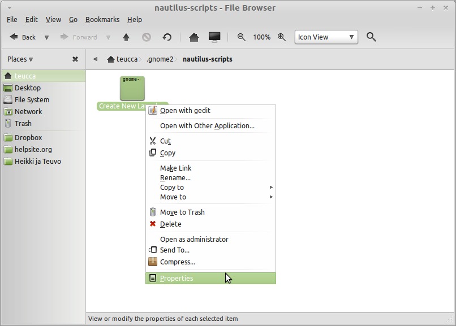Open Computer via monitor icon
The image size is (456, 326).
pos(214,37)
